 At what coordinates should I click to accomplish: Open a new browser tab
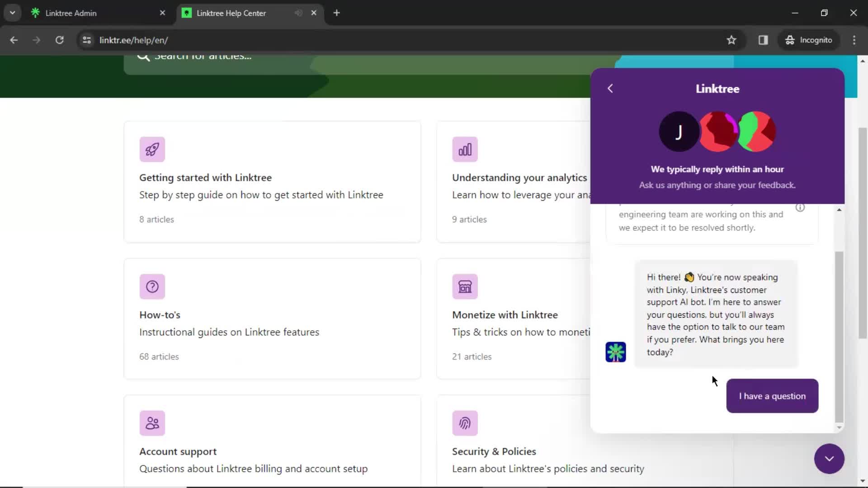(x=336, y=13)
